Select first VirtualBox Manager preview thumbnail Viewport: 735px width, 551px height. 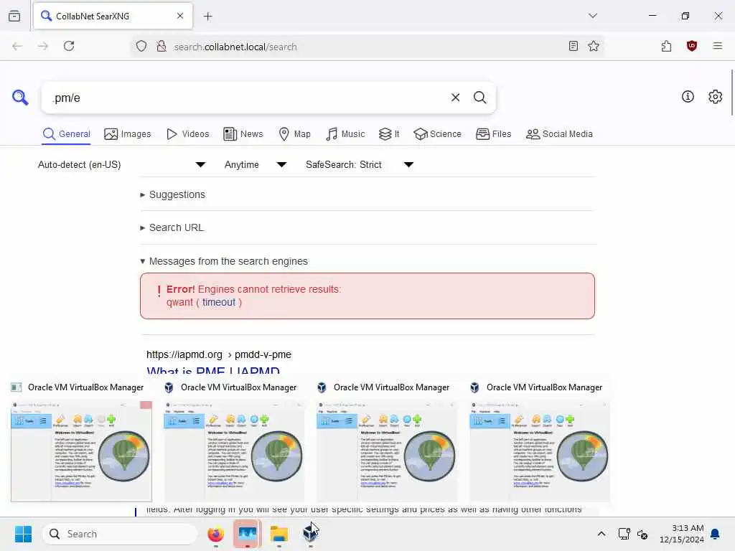click(x=82, y=451)
